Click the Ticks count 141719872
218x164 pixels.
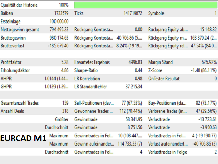[x=133, y=13]
